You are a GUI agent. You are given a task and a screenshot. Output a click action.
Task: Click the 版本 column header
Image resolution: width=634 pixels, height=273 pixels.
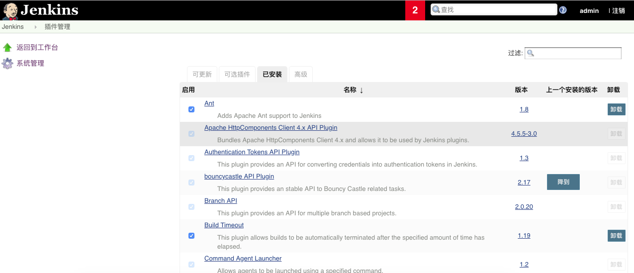(x=521, y=90)
